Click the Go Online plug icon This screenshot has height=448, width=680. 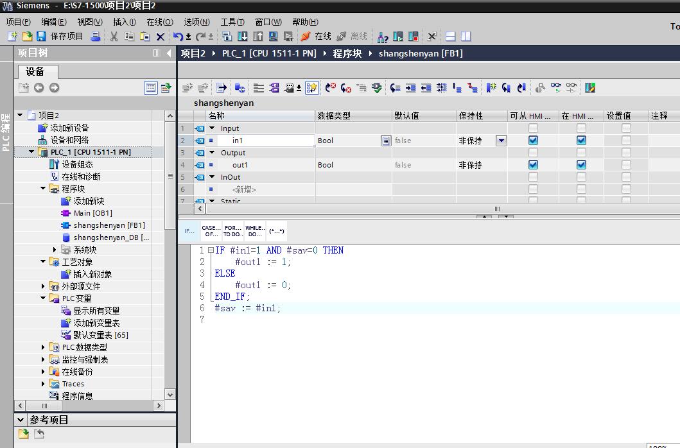306,37
